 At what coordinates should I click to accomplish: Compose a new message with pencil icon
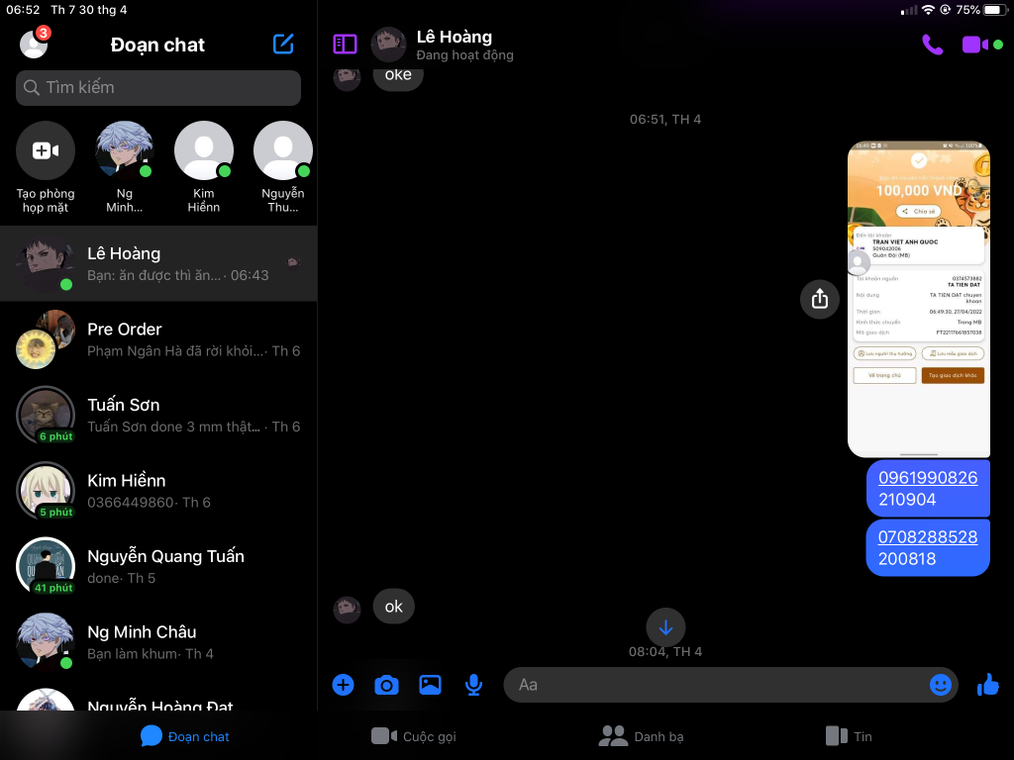tap(283, 45)
